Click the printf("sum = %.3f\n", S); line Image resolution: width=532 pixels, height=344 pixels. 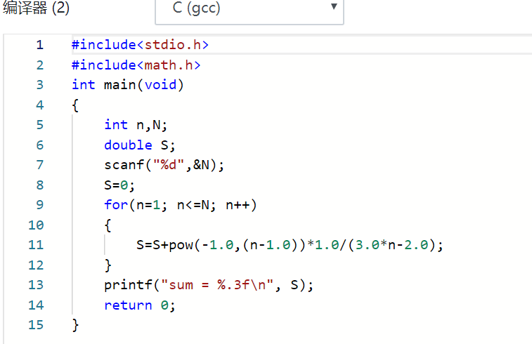pyautogui.click(x=209, y=285)
